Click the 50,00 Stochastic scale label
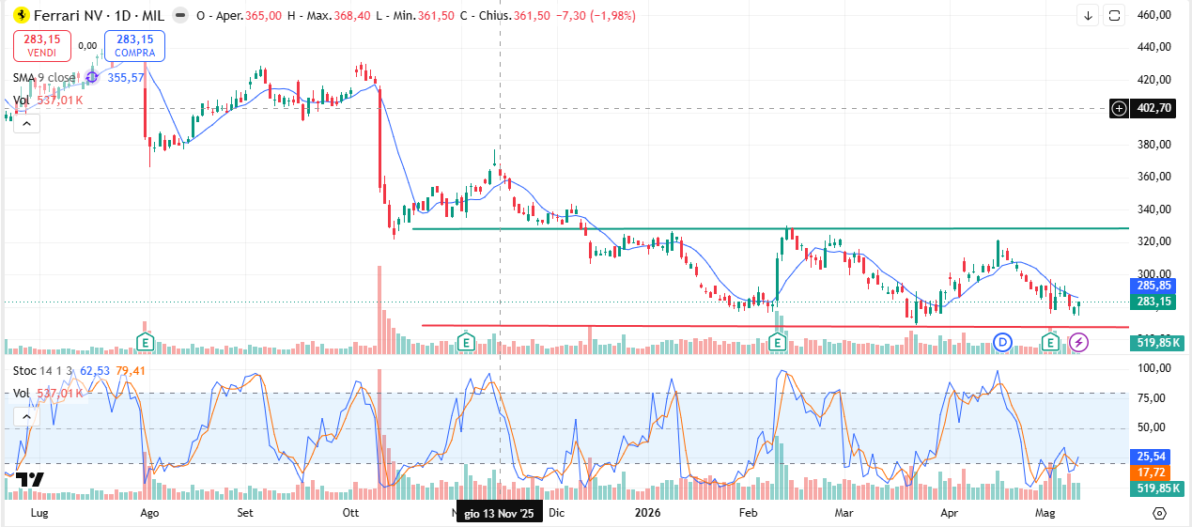The height and width of the screenshot is (527, 1192). tap(1152, 427)
